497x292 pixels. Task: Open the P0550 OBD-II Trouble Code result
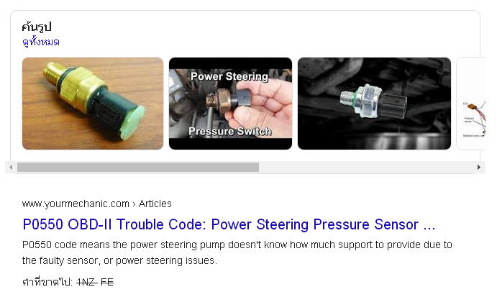[x=229, y=224]
